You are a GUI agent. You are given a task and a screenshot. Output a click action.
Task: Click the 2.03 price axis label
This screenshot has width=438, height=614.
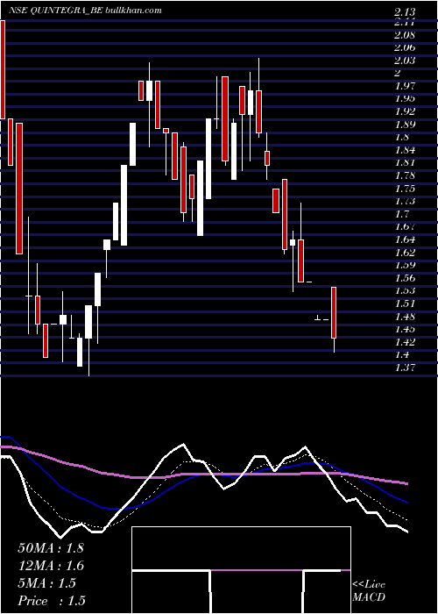pos(405,61)
